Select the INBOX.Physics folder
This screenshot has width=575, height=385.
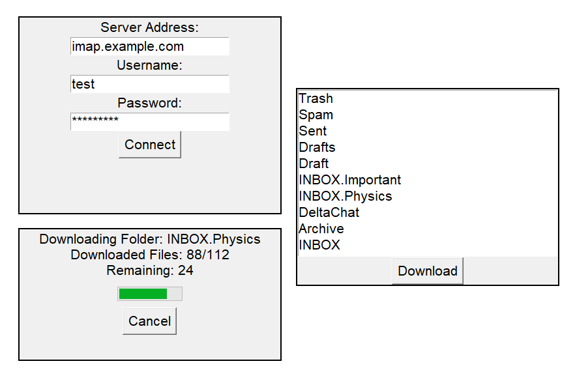(345, 196)
